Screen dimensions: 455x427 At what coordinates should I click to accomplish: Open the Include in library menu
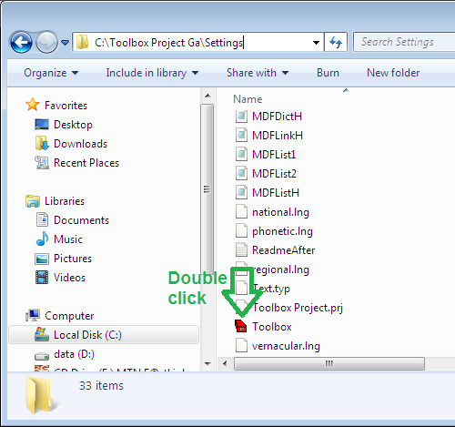152,73
